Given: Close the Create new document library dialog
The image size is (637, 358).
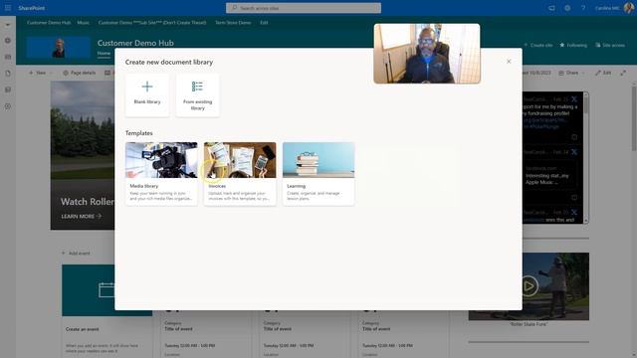Looking at the screenshot, I should (509, 62).
